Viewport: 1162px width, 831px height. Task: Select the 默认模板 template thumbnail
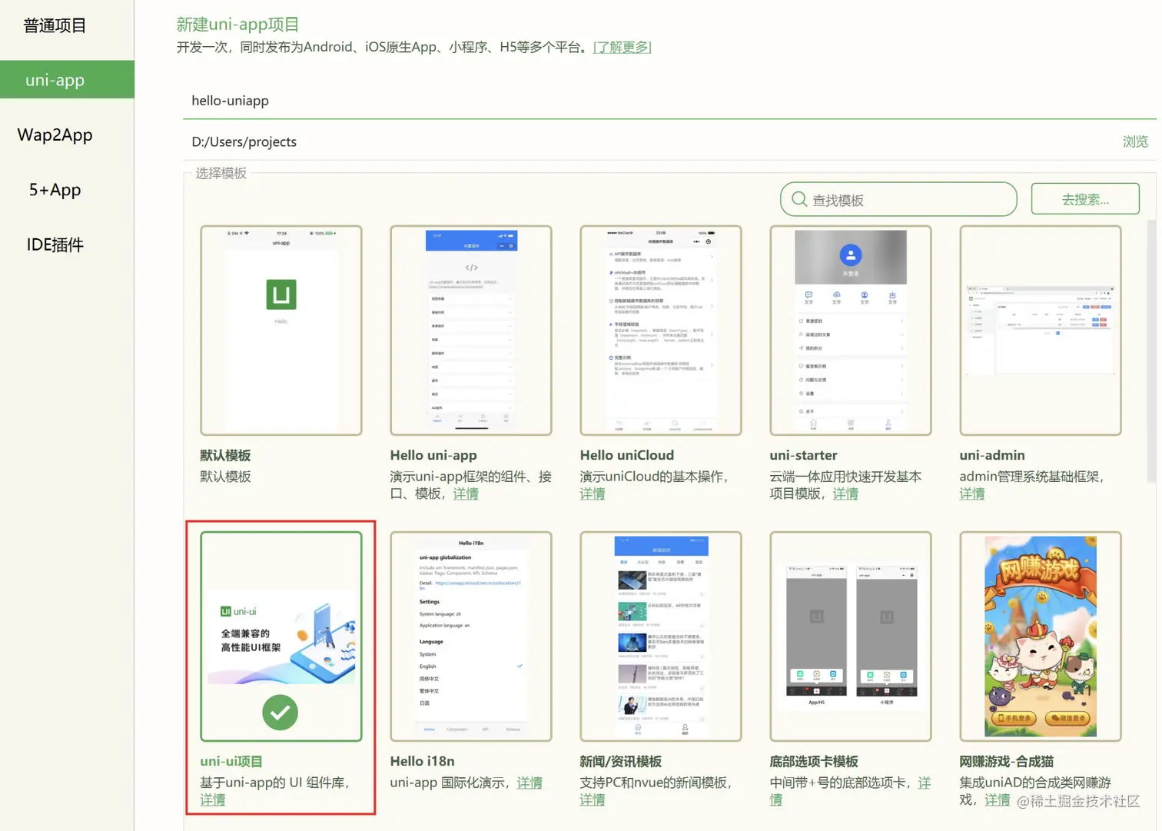281,331
